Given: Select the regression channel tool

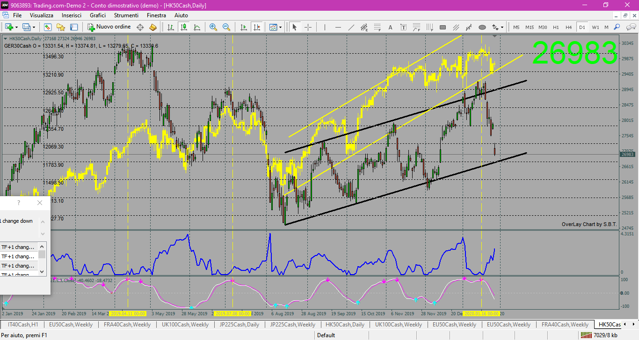Looking at the screenshot, I should click(469, 27).
